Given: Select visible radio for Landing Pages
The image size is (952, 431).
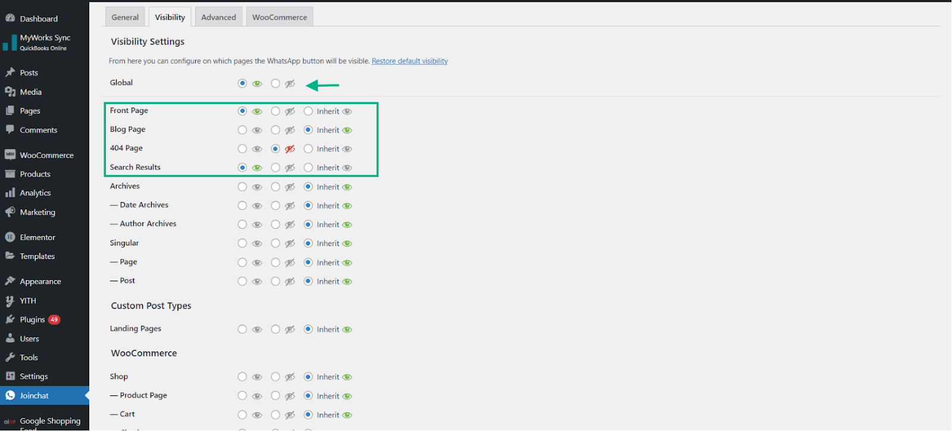Looking at the screenshot, I should (x=242, y=329).
